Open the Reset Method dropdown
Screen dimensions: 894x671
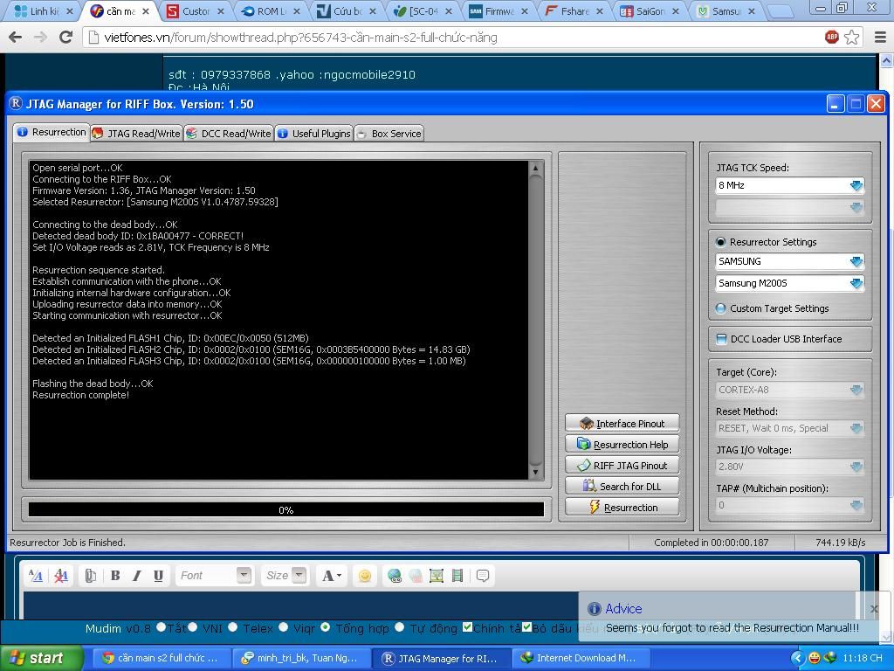[789, 428]
